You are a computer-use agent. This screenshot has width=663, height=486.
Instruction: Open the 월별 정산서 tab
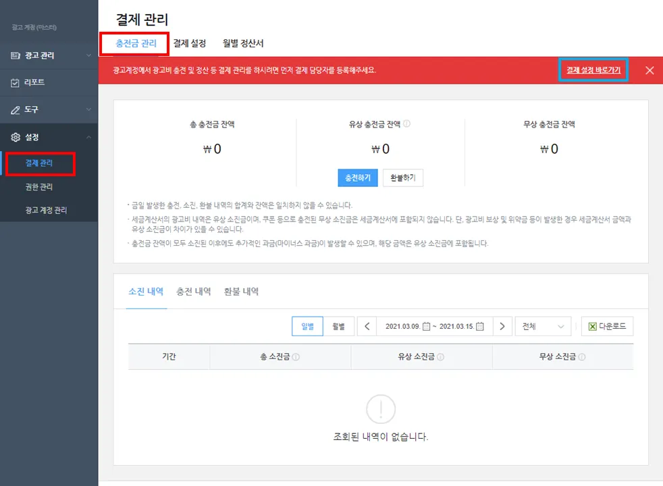pos(243,43)
